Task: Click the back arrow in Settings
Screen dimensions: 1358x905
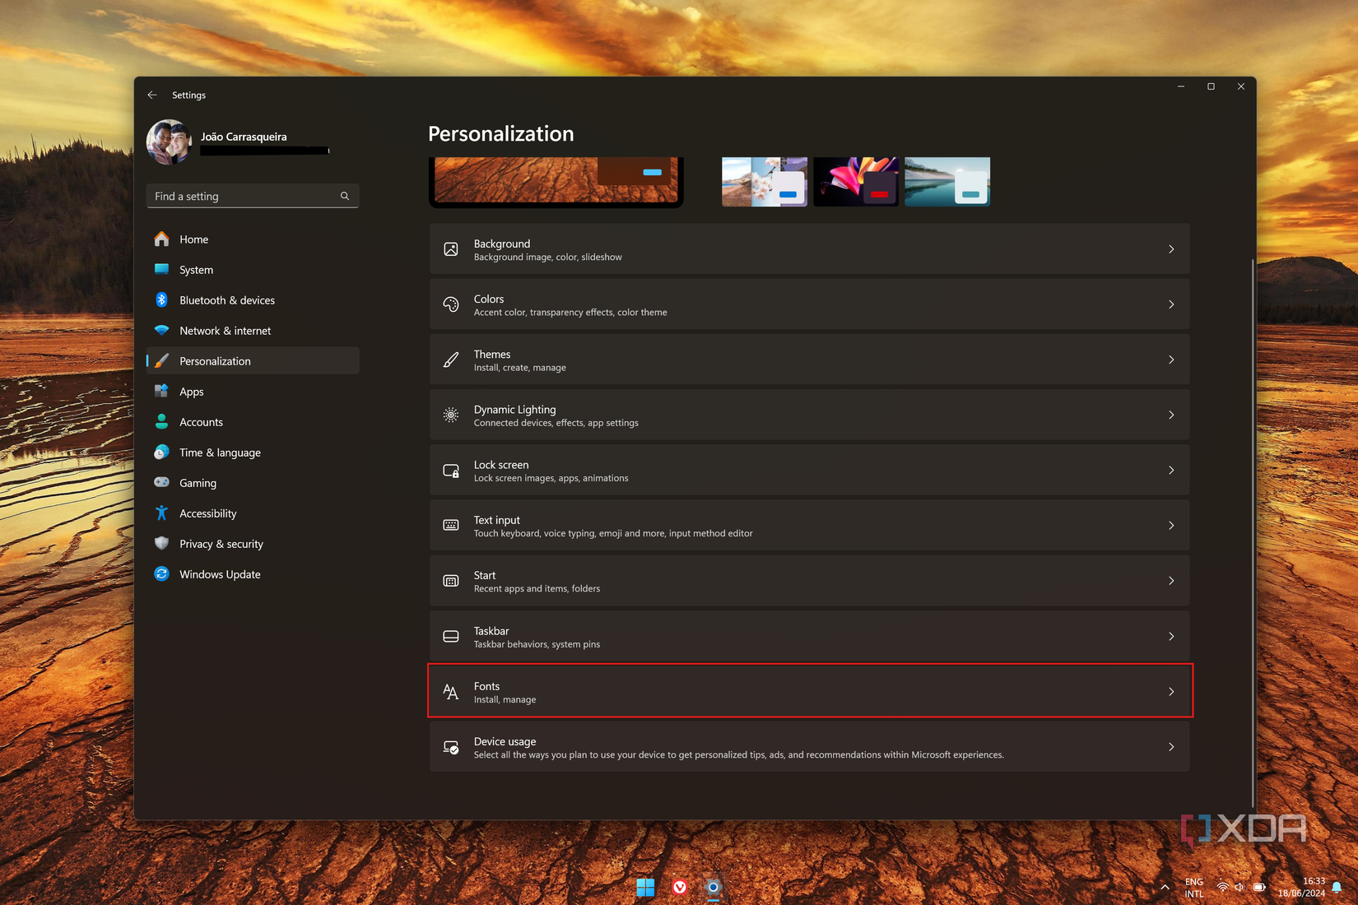Action: tap(152, 95)
